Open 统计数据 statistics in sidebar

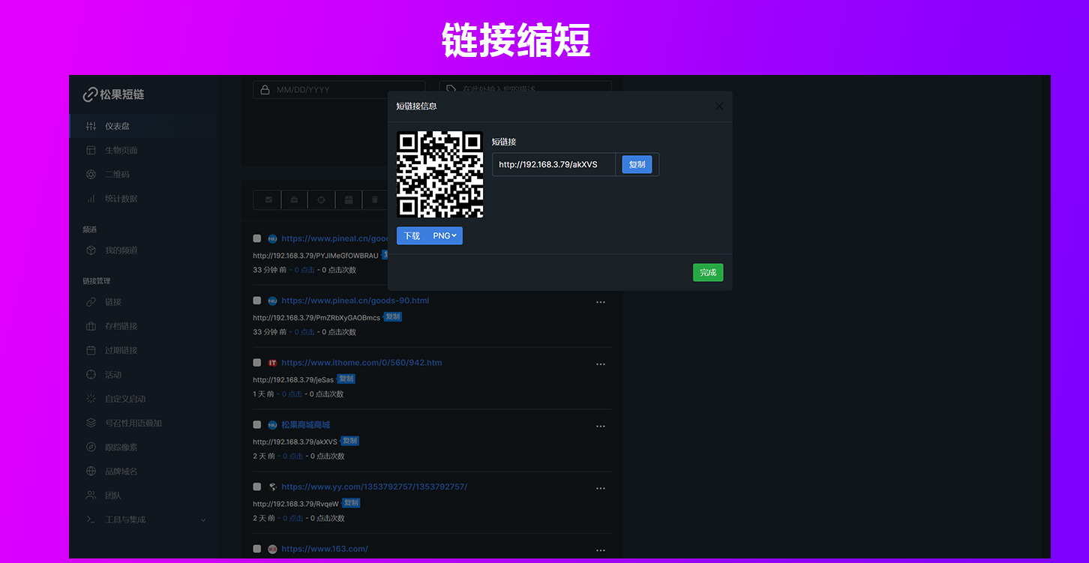[121, 199]
